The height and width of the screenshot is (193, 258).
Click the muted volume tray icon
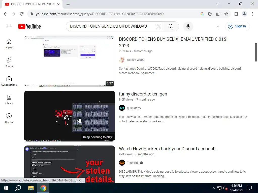[225, 188]
